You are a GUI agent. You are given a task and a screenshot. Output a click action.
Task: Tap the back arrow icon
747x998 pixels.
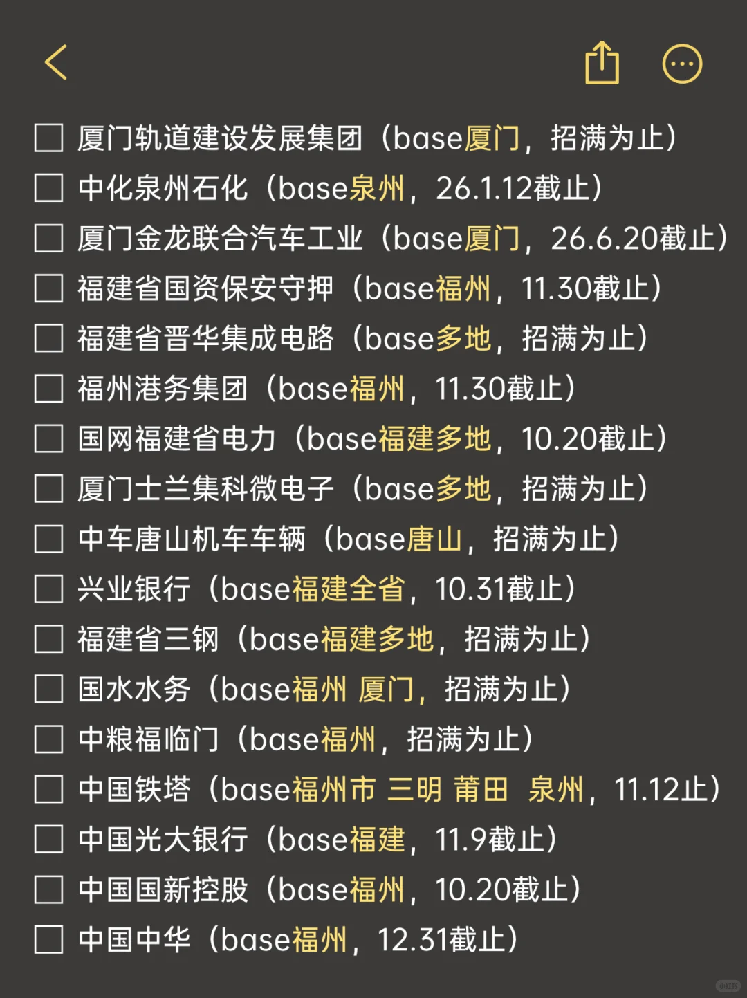[x=57, y=63]
